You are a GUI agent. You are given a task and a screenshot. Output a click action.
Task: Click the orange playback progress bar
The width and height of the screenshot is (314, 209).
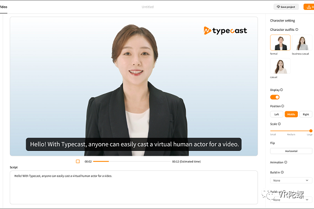[101, 161]
